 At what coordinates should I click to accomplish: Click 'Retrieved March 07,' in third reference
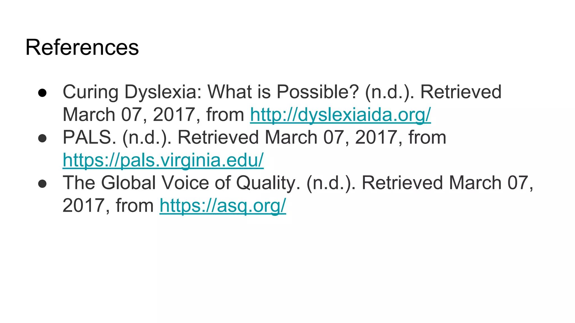click(x=447, y=183)
